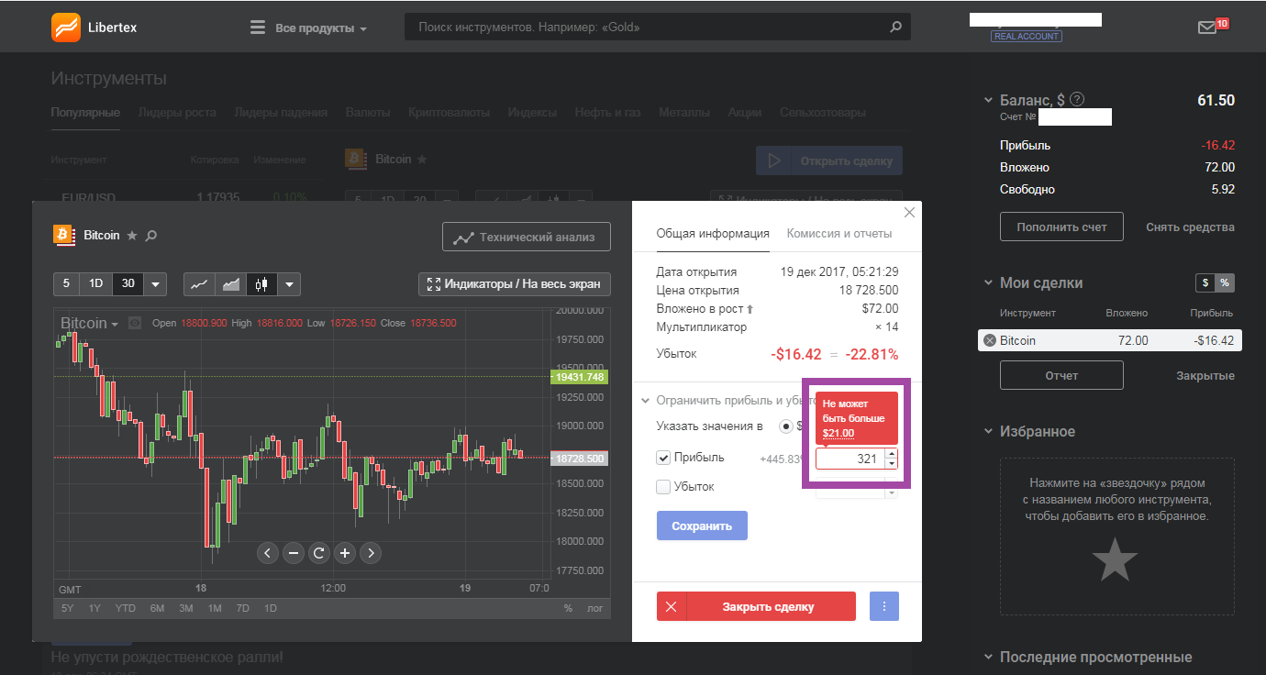Select the YTD chart range
This screenshot has height=675, width=1266.
pos(126,608)
